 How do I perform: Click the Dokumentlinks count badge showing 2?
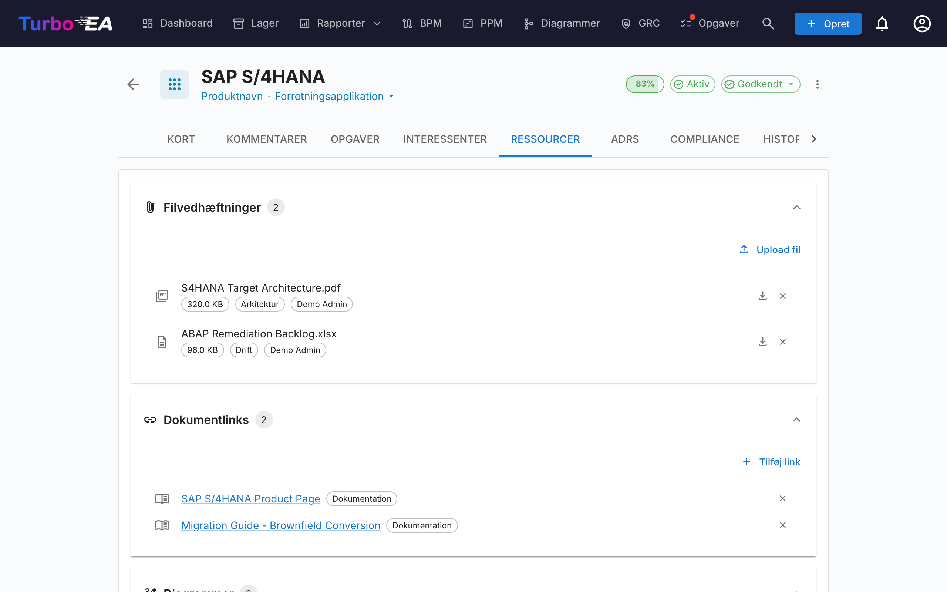pos(264,420)
